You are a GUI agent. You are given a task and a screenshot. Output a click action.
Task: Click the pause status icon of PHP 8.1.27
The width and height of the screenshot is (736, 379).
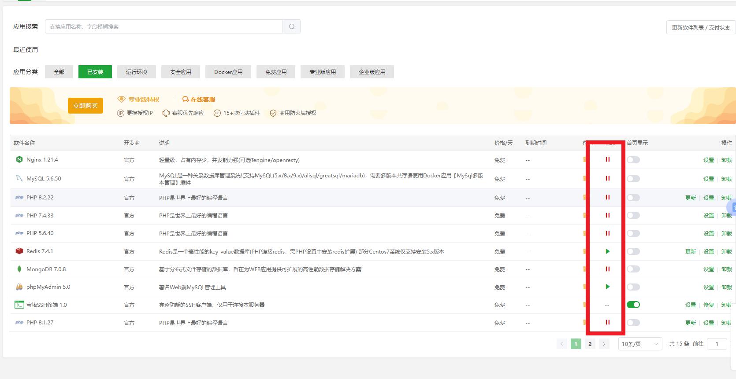click(x=608, y=323)
